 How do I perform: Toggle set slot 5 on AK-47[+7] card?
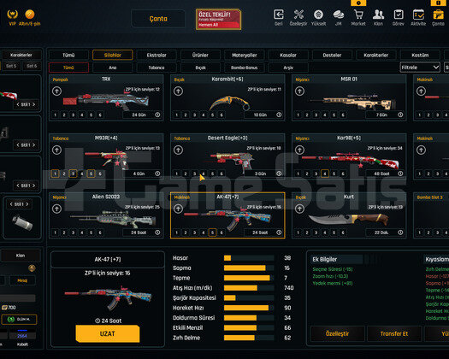pyautogui.click(x=212, y=232)
